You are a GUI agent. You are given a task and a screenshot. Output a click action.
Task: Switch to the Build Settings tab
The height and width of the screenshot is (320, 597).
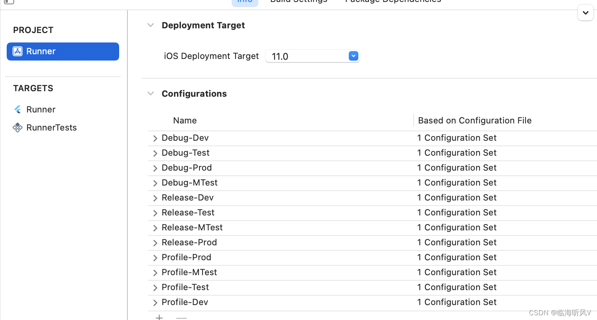coord(299,2)
